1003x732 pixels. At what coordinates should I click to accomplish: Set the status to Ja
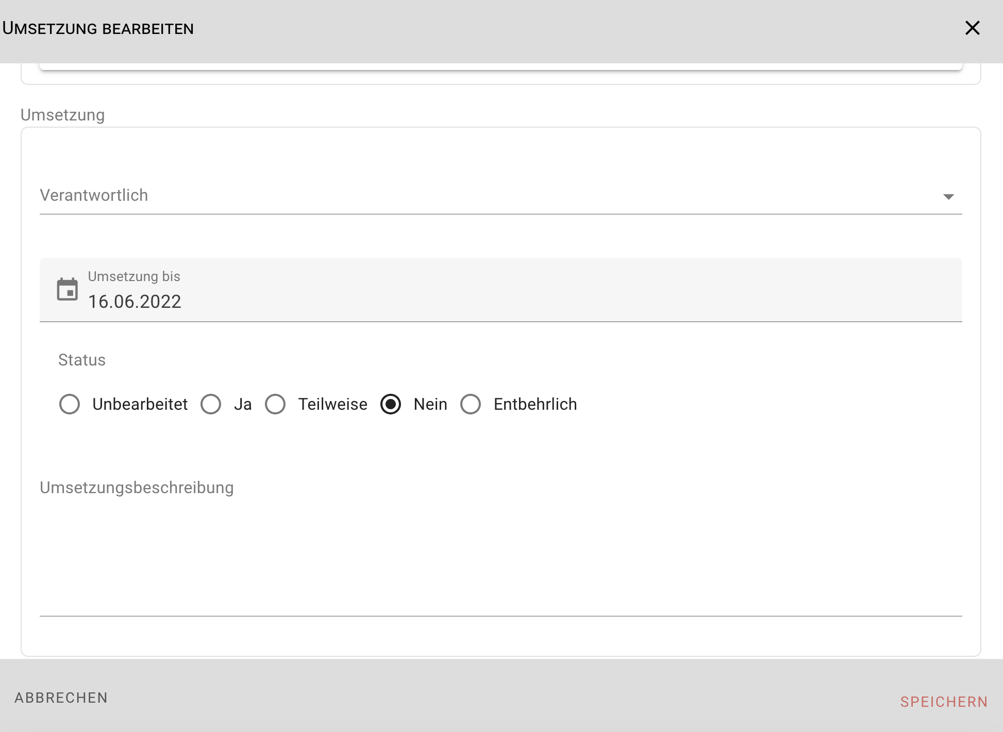211,404
